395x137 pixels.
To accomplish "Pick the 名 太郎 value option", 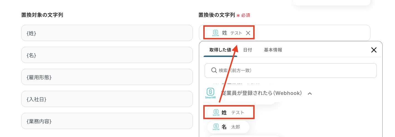I will coord(231,127).
